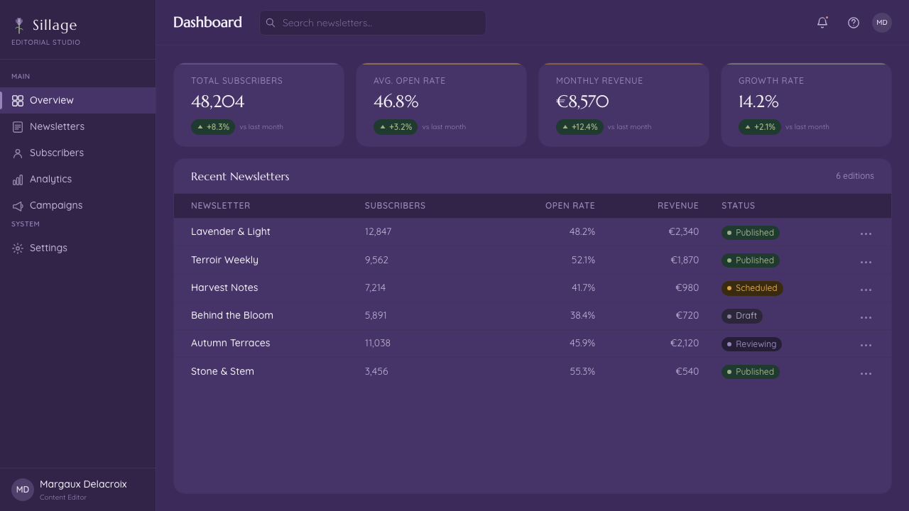
Task: Open more options for Behind the Bloom
Action: pos(866,317)
